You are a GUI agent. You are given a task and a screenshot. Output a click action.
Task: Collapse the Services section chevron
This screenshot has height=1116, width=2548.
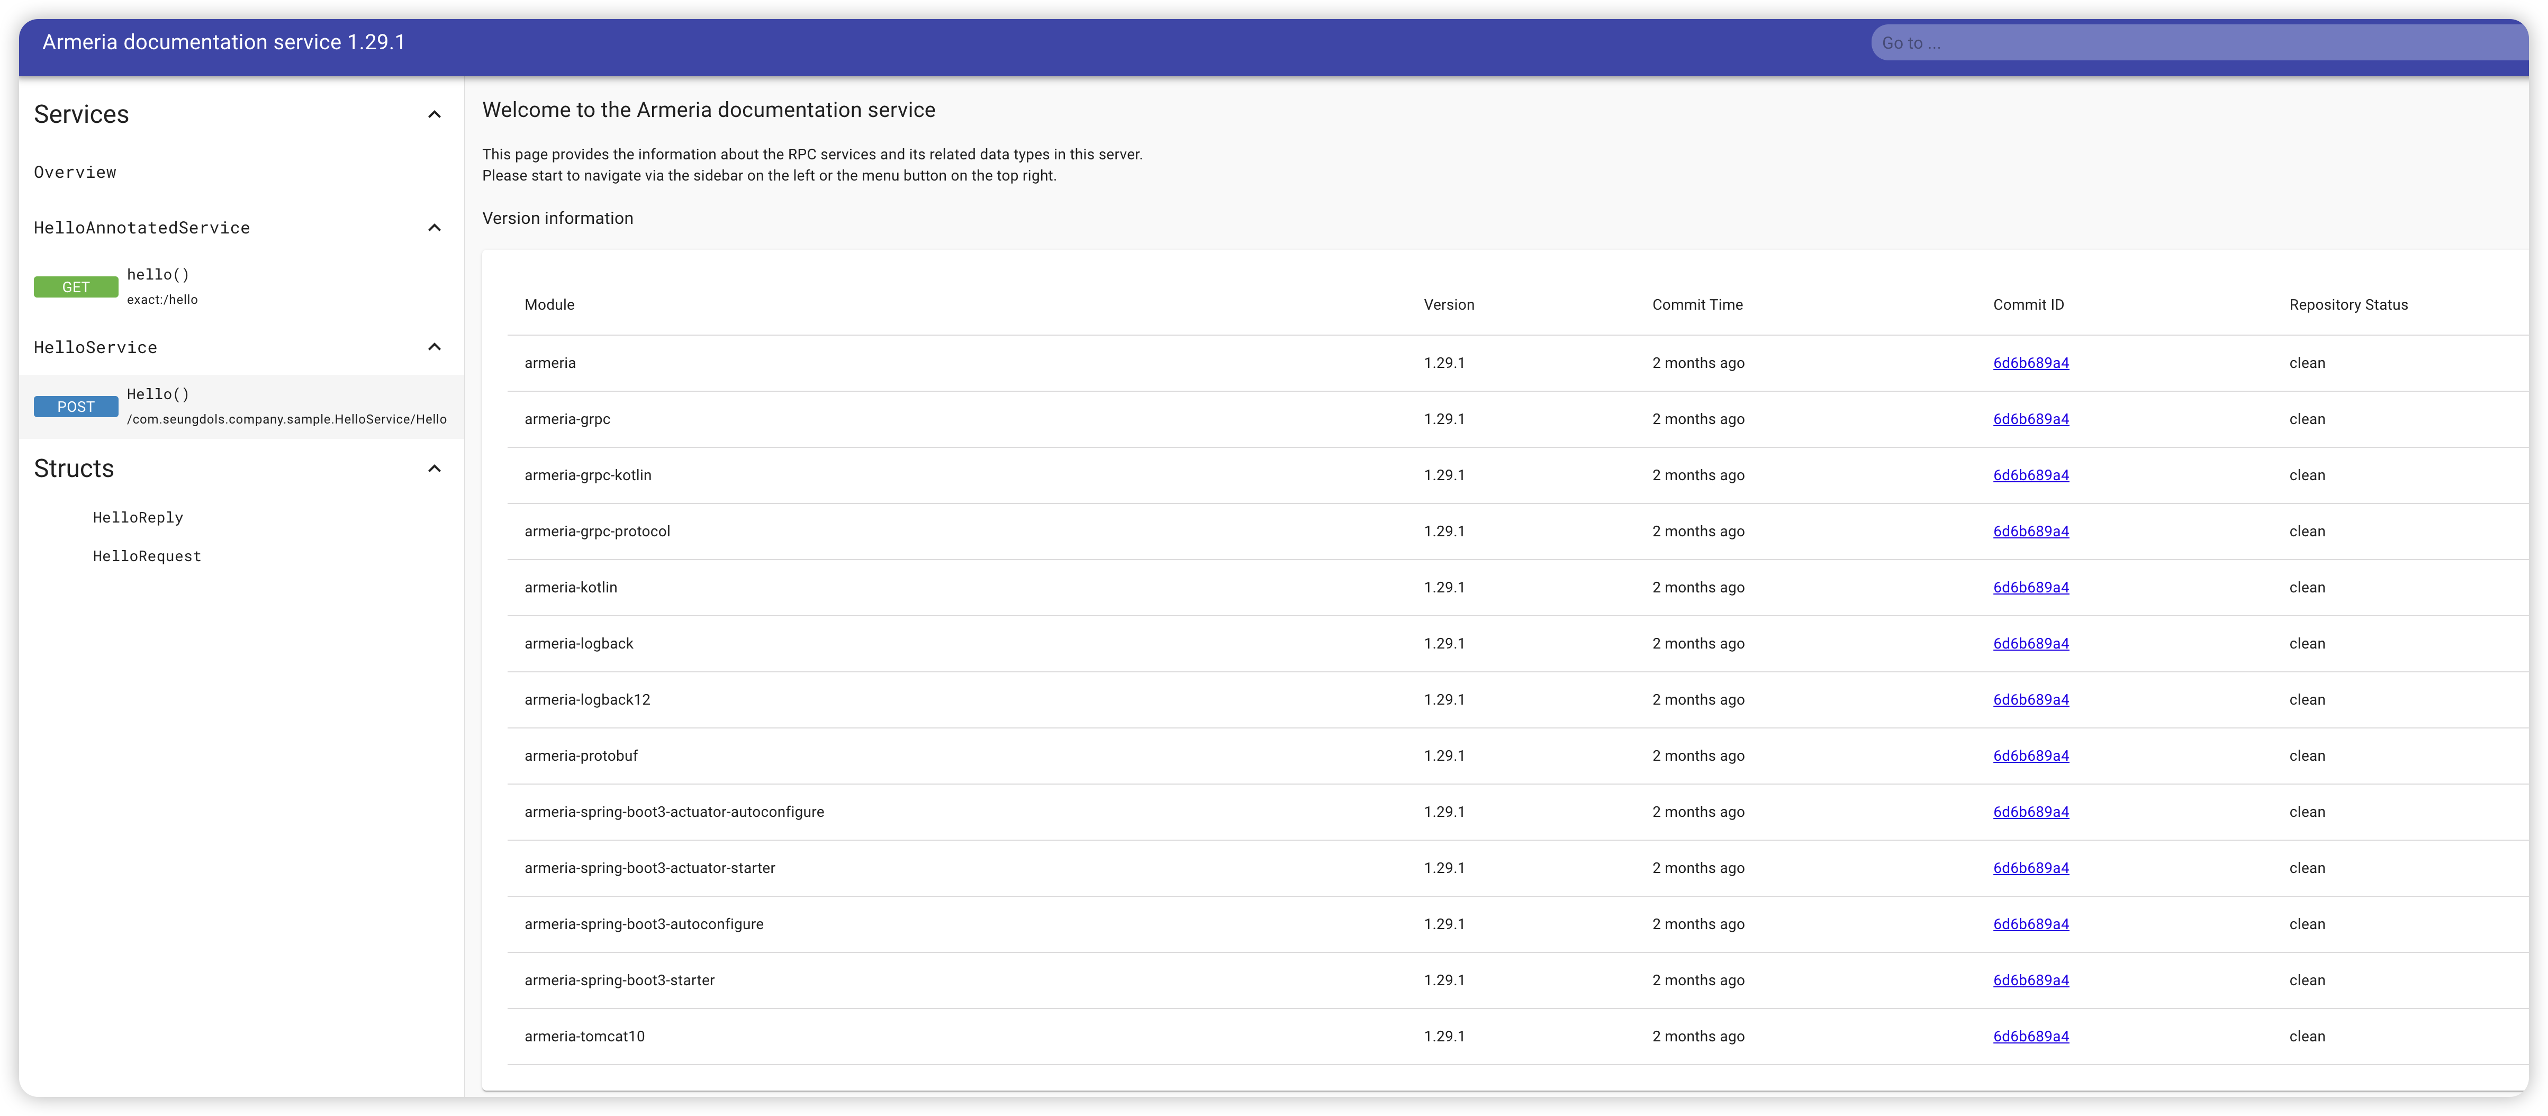[x=434, y=115]
